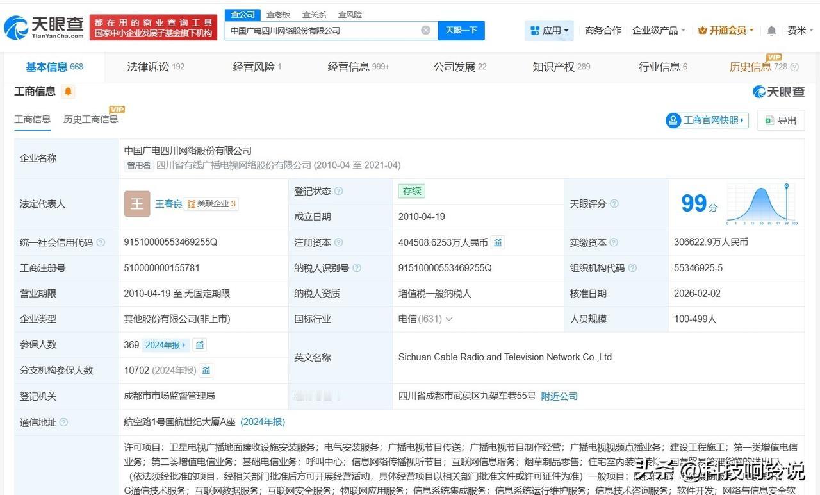Click the paid-in capital 306622.9万人民币

(711, 242)
